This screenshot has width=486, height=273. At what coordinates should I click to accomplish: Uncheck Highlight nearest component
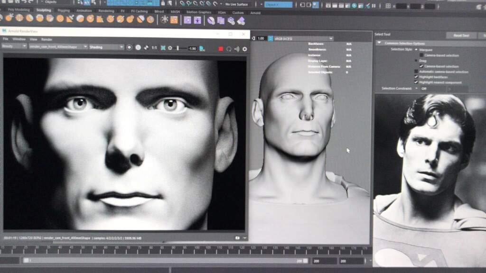416,82
